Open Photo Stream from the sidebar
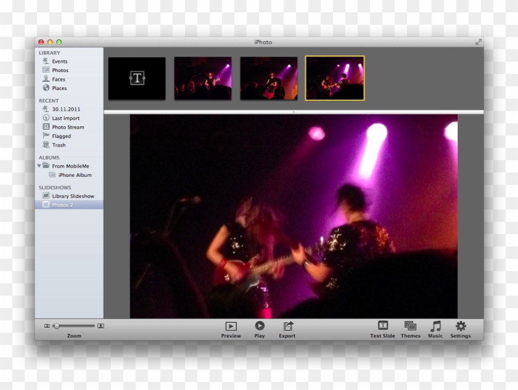 (x=46, y=127)
